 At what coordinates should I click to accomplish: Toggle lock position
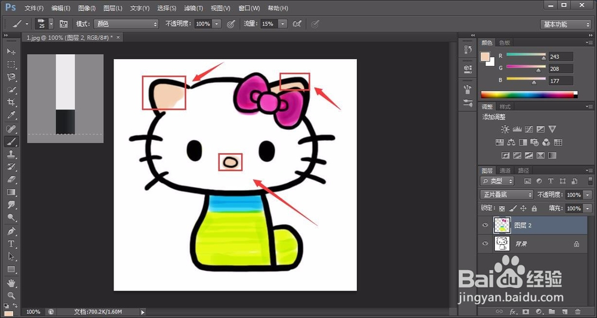tap(524, 208)
